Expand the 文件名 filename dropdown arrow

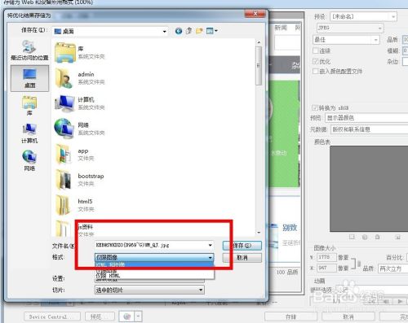[210, 245]
